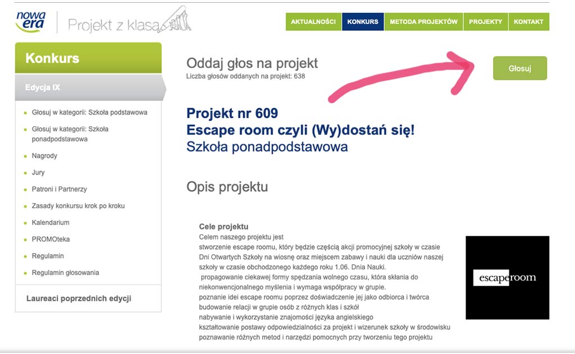Select the Edycja IX sidebar tab
The image size is (575, 354).
point(90,88)
